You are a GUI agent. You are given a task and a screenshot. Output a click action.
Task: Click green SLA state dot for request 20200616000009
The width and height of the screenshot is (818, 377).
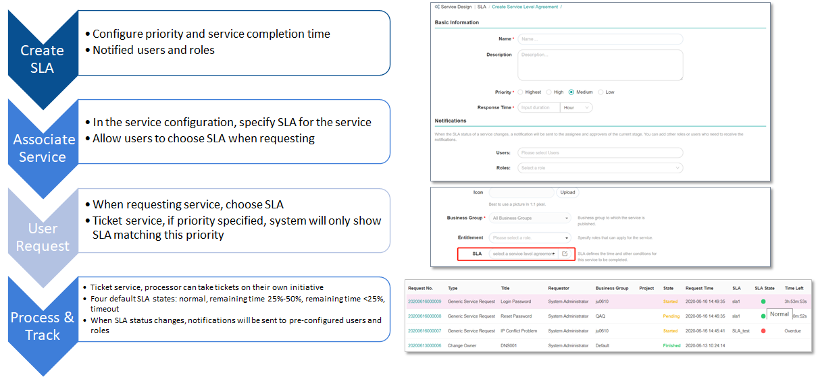tap(763, 301)
